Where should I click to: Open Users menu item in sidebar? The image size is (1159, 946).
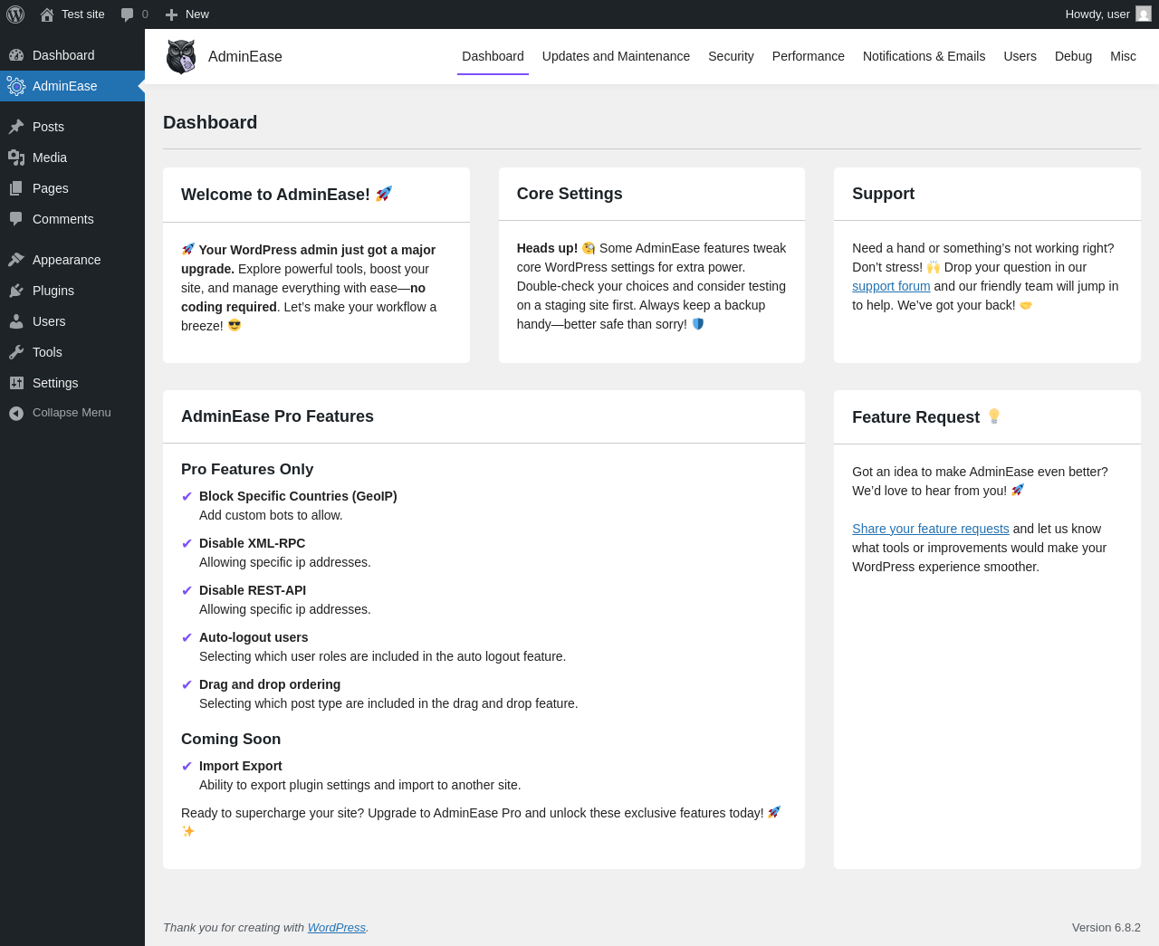(x=72, y=321)
